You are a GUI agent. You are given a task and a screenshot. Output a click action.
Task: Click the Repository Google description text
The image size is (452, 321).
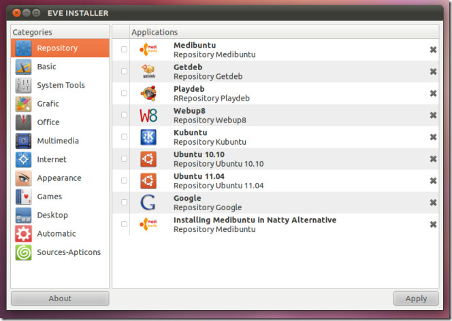[x=208, y=207]
